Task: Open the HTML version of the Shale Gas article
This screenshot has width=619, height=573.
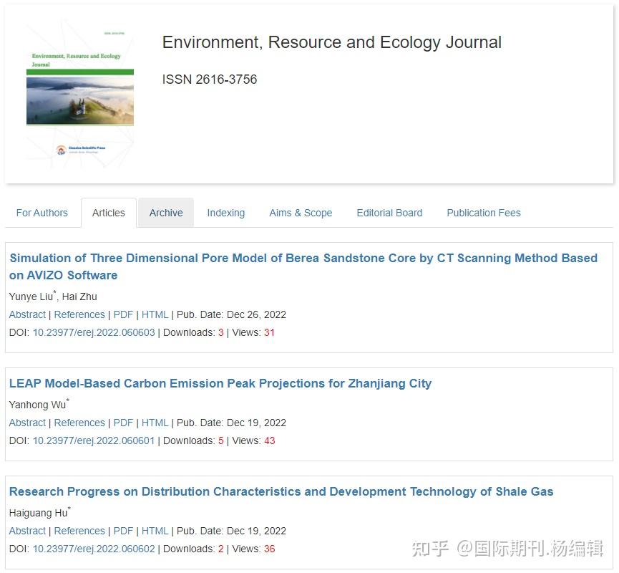Action: (x=155, y=531)
